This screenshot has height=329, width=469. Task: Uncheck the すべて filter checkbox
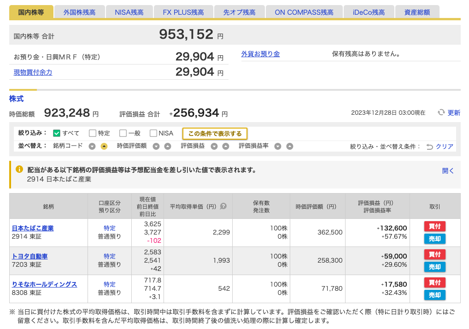57,133
